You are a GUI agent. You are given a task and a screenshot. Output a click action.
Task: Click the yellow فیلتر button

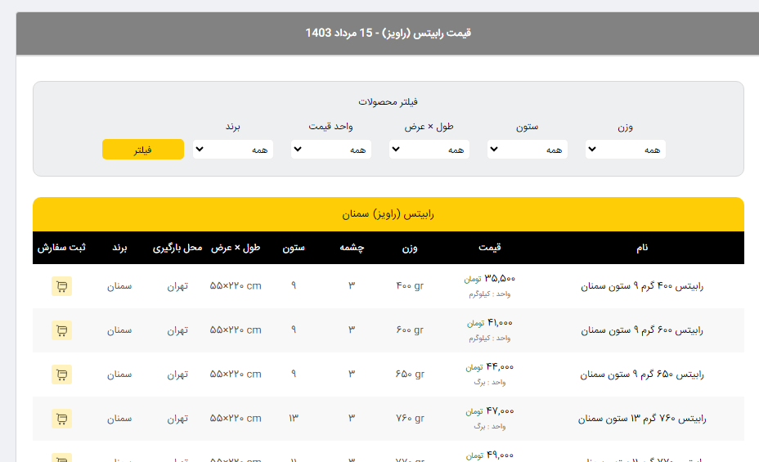142,150
